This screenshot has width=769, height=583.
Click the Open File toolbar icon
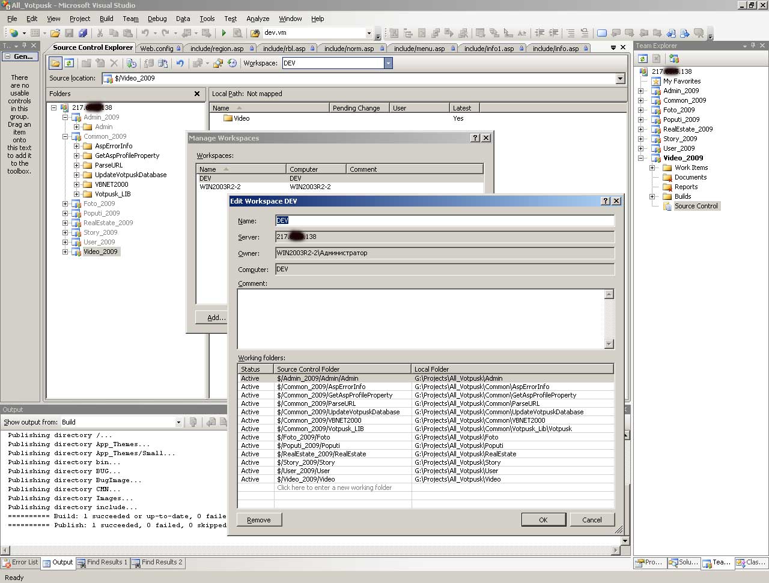click(55, 33)
